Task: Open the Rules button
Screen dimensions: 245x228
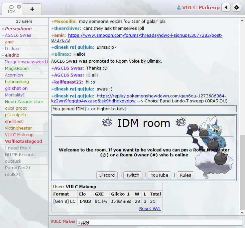Action: click(185, 175)
